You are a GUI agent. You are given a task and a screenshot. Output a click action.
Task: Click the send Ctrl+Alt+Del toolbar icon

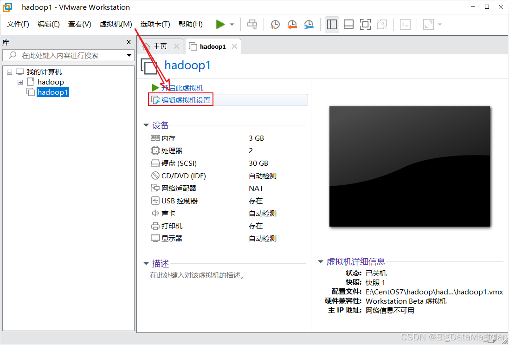[252, 24]
